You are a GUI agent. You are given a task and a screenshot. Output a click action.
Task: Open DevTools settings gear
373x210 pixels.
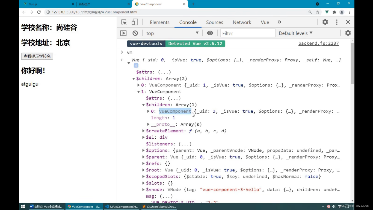pyautogui.click(x=325, y=22)
